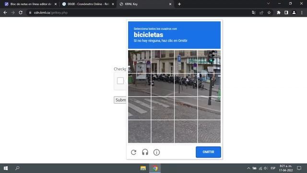Reload the current page
Viewport: 307px width, 173px height.
tap(21, 12)
